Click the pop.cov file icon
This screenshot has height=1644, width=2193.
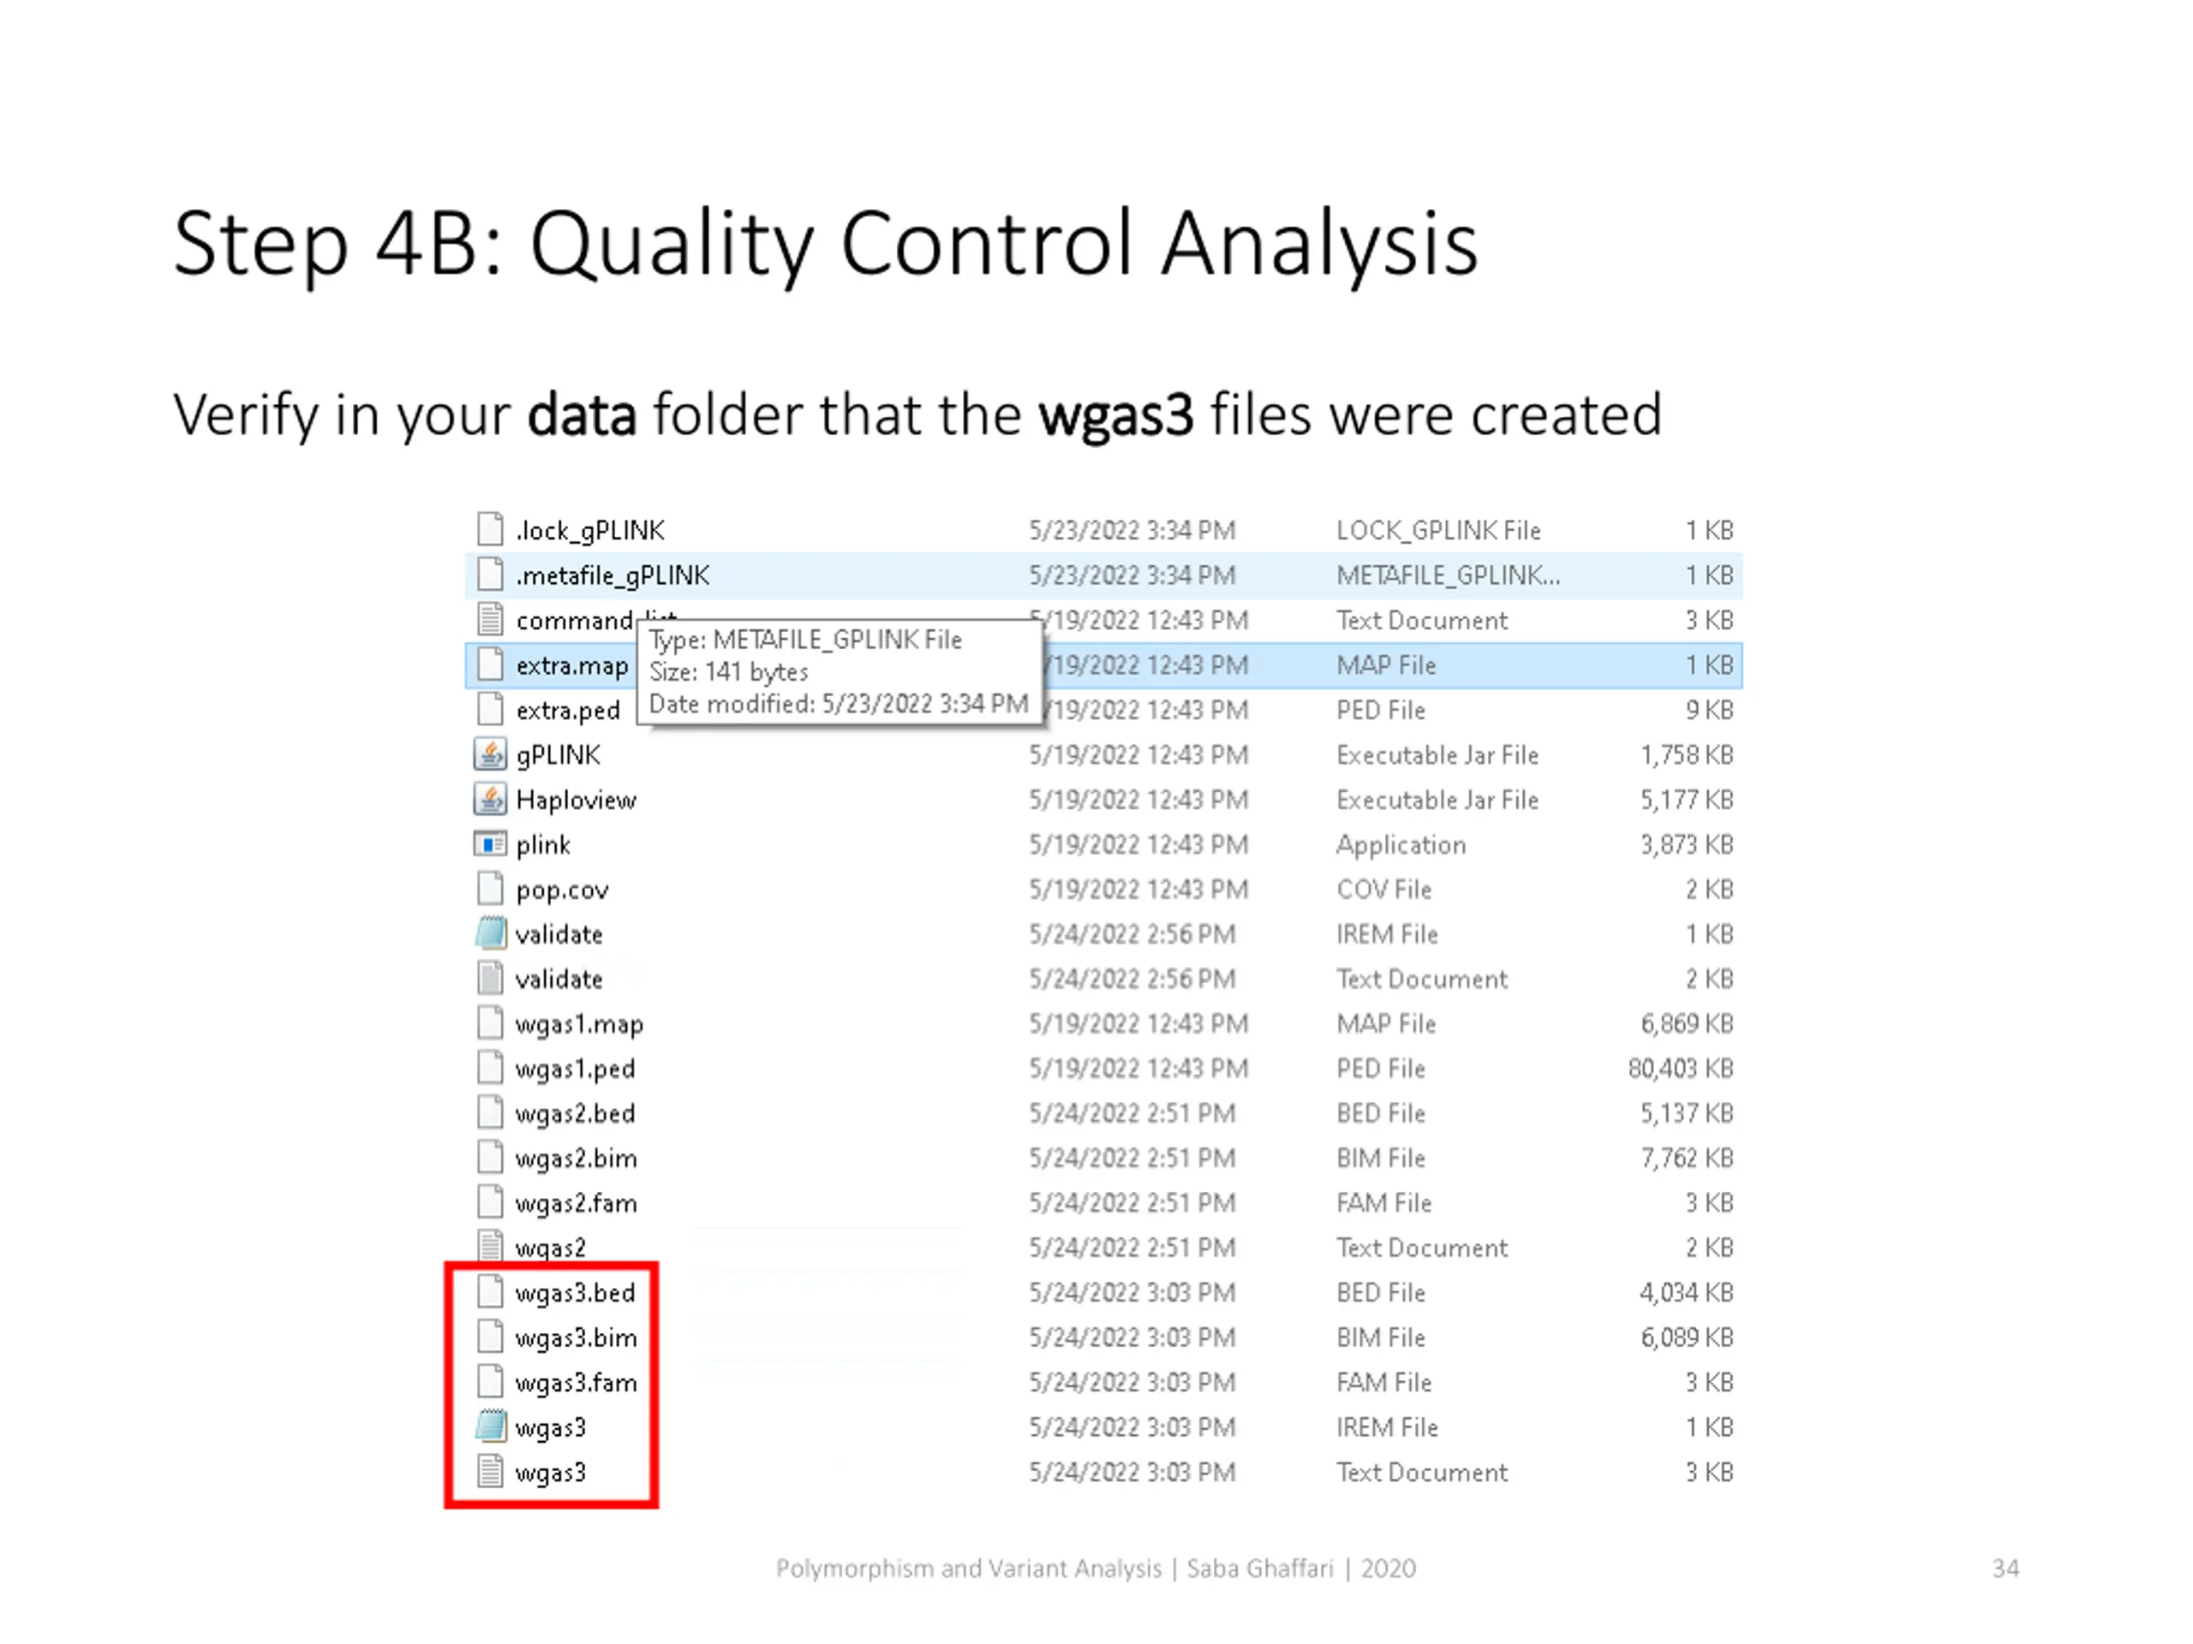(x=490, y=888)
